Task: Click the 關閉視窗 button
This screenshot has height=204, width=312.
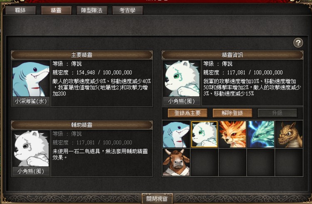Action: pyautogui.click(x=157, y=199)
